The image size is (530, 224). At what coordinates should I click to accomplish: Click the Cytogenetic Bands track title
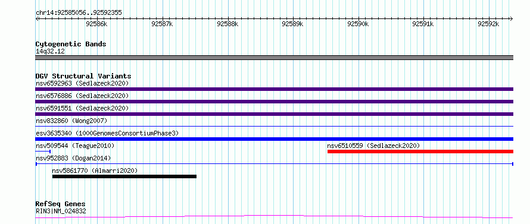point(71,44)
